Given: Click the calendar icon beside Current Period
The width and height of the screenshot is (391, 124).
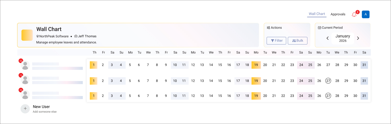Looking at the screenshot, I should click(x=319, y=28).
